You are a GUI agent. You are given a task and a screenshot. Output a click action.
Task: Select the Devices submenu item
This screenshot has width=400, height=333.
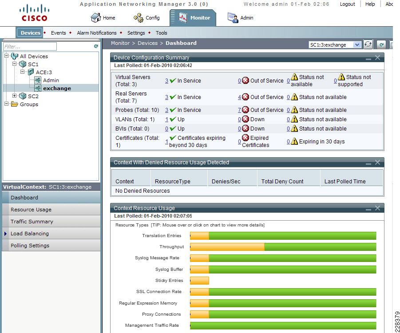point(30,33)
